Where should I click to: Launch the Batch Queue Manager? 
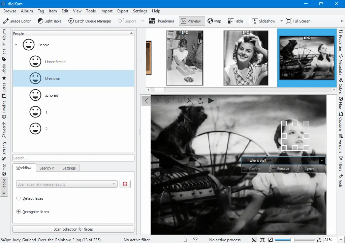(x=90, y=21)
